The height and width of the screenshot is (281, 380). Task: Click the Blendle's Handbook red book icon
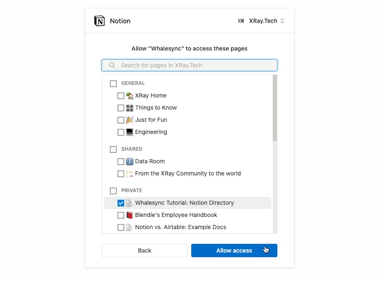130,215
